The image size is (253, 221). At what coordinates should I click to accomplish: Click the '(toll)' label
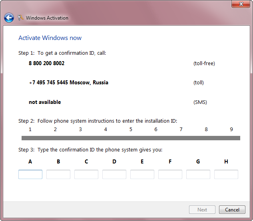[x=199, y=83]
